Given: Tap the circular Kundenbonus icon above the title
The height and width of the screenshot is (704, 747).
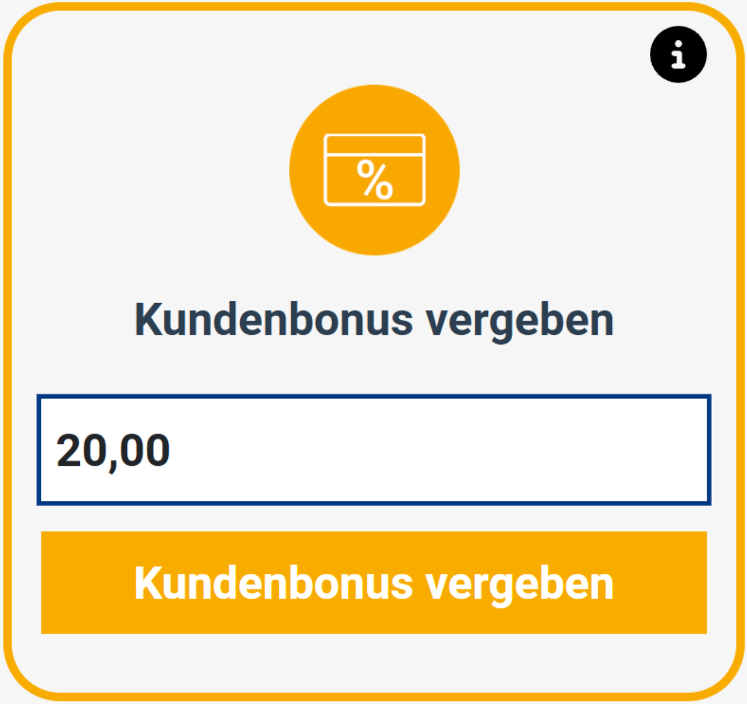Looking at the screenshot, I should 374,170.
